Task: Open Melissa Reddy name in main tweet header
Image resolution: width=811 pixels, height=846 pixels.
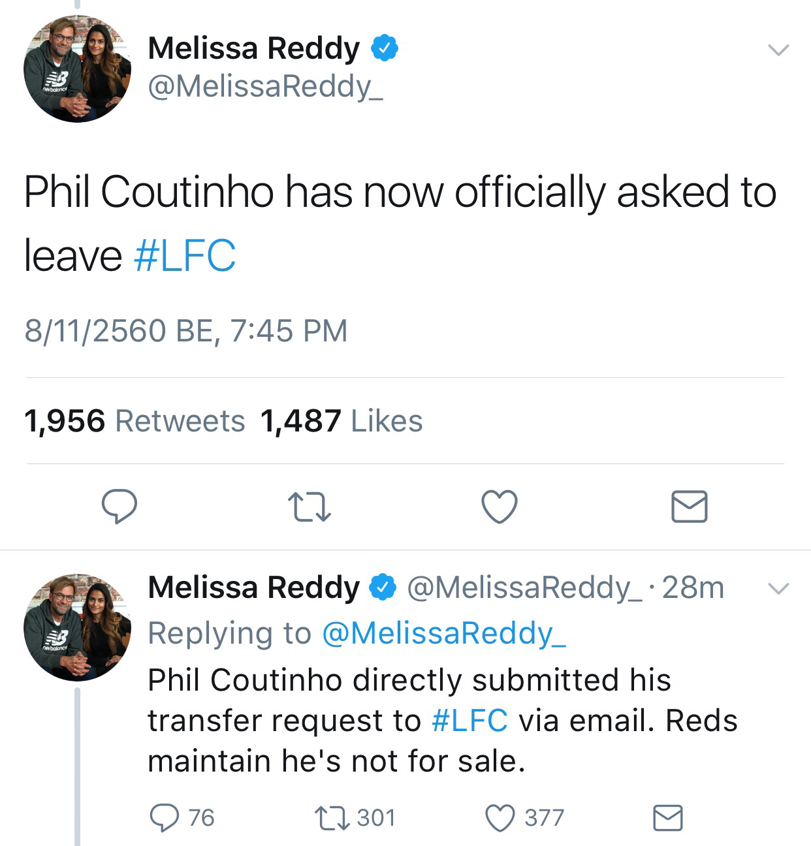Action: [254, 48]
